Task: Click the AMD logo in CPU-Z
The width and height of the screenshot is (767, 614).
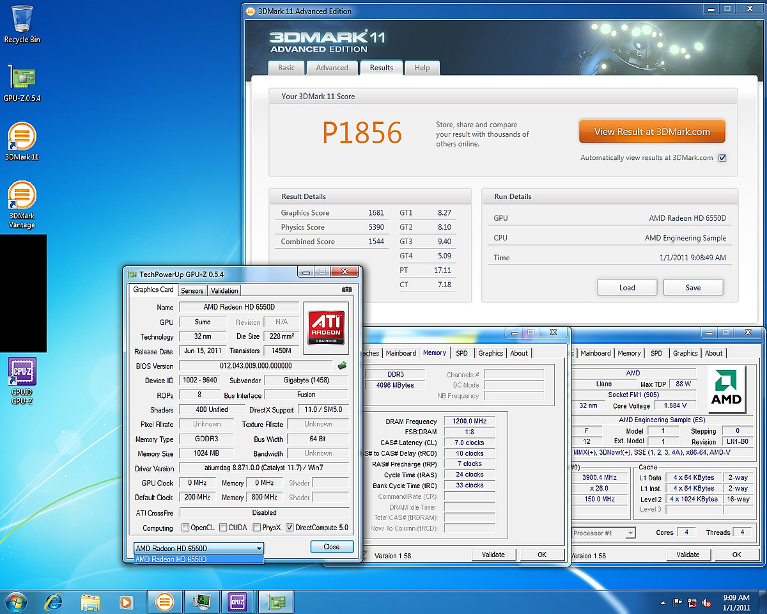Action: (727, 390)
